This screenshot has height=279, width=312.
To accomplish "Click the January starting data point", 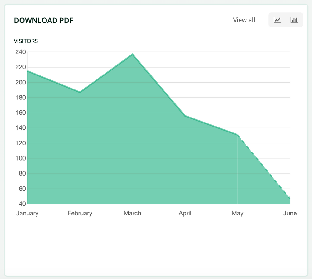I will tap(27, 71).
